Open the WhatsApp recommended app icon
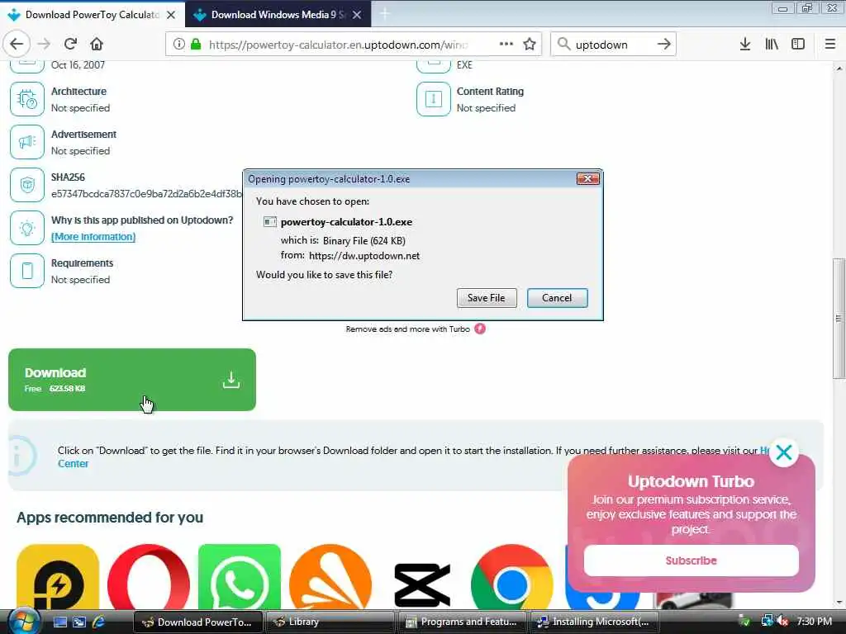 point(240,577)
